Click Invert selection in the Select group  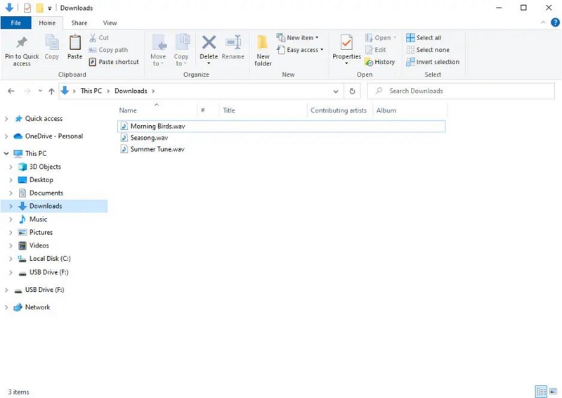tap(433, 62)
